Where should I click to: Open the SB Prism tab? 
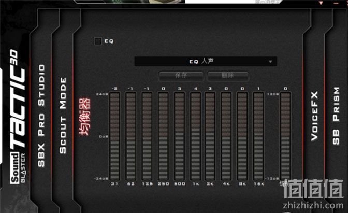pyautogui.click(x=336, y=116)
